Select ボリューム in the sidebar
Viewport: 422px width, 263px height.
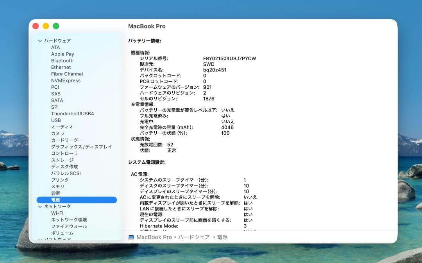click(x=62, y=233)
